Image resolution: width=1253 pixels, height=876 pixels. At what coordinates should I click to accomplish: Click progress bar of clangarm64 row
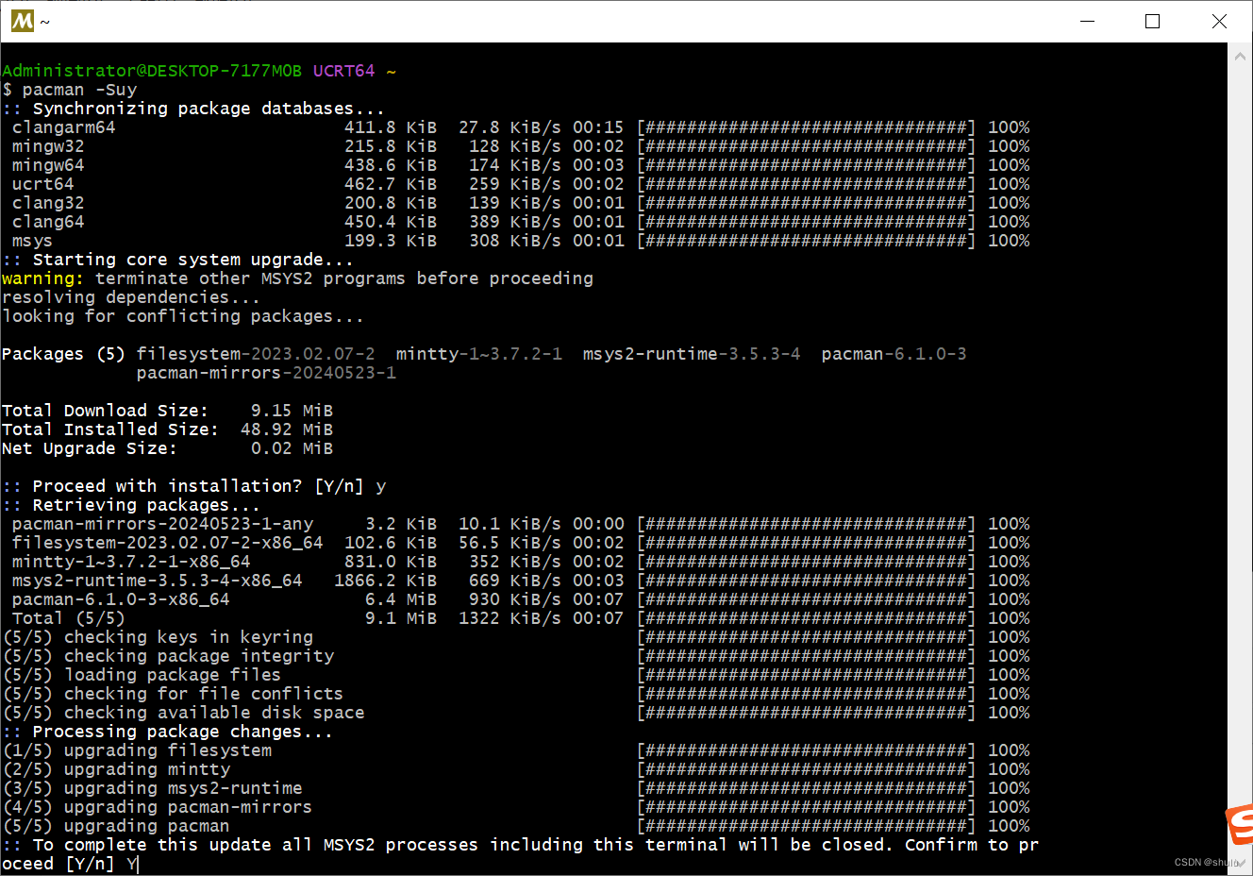pos(807,127)
